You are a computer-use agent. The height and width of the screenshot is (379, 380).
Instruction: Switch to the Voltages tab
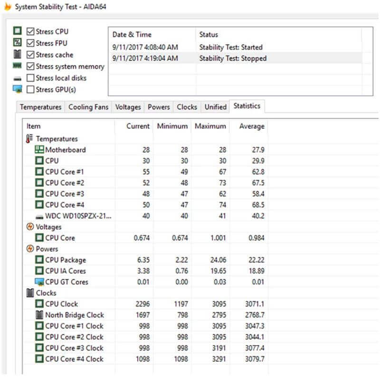click(x=128, y=107)
